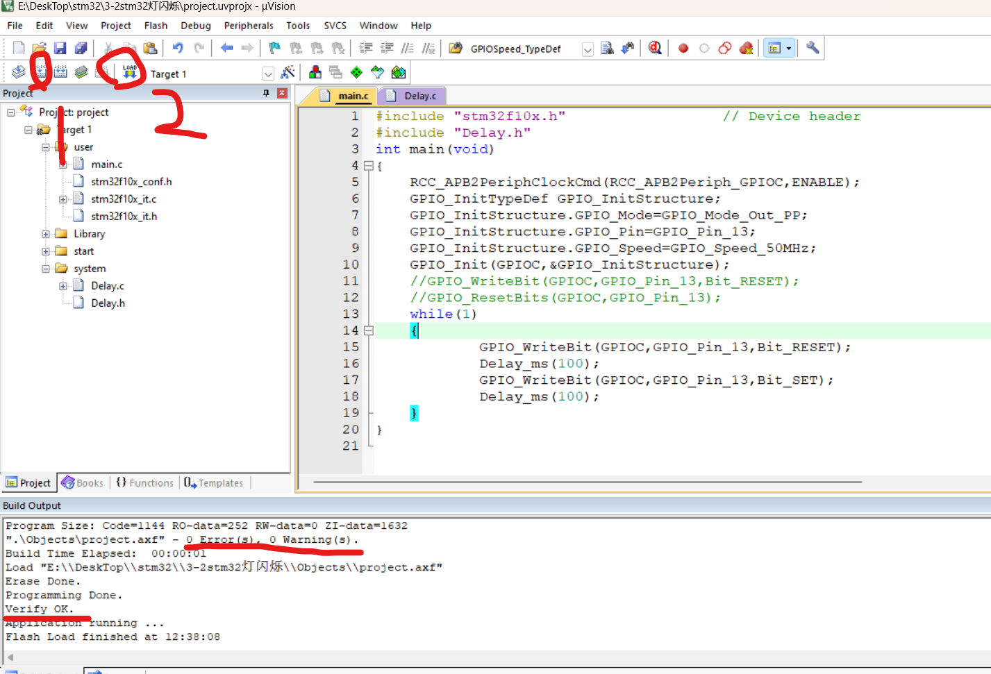Screen dimensions: 991x674
Task: Start Incremental Find with the binoculars arrow icon
Action: (628, 48)
